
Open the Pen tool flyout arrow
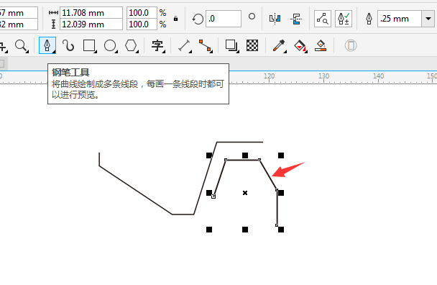click(54, 52)
